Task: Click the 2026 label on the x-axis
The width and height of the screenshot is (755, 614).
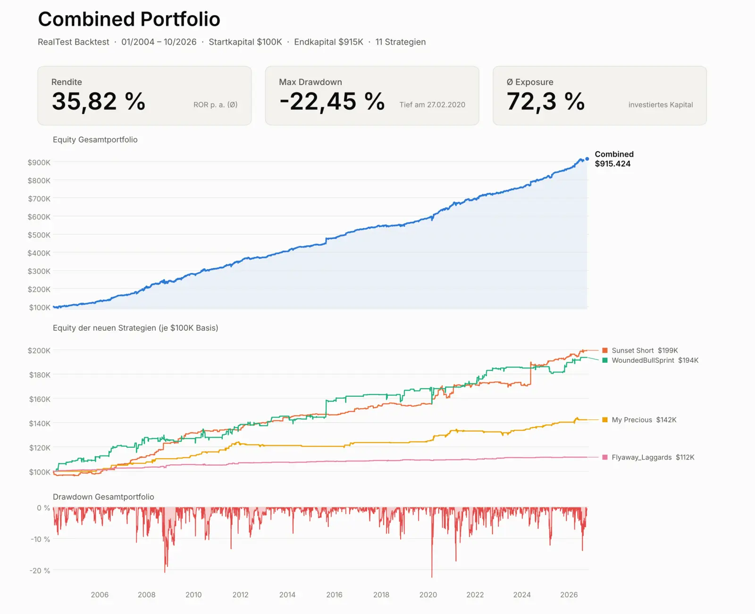Action: click(569, 595)
